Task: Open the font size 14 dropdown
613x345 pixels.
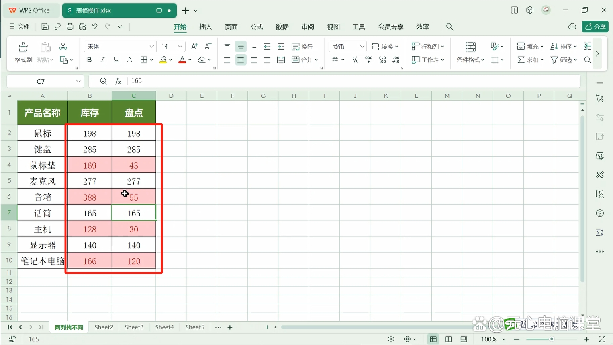Action: 180,47
